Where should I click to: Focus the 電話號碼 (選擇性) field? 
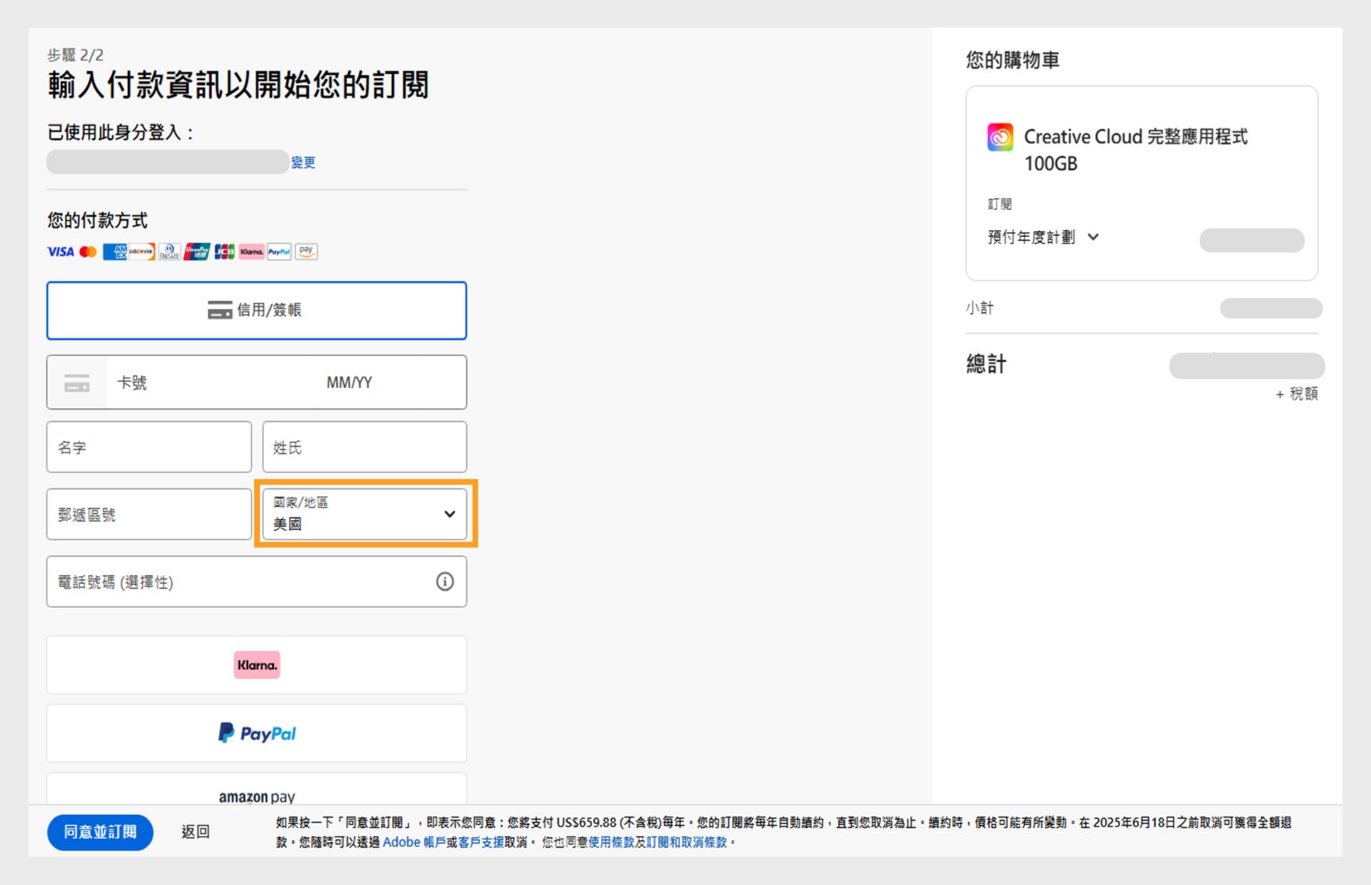[256, 582]
